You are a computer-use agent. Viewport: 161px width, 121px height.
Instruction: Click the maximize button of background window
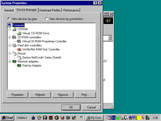pyautogui.click(x=106, y=14)
